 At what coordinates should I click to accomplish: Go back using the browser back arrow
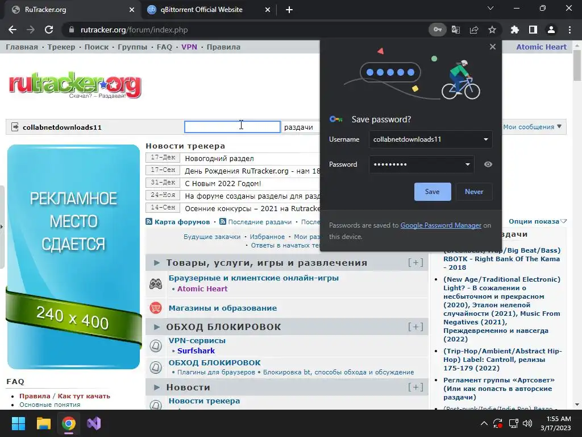[x=13, y=30]
